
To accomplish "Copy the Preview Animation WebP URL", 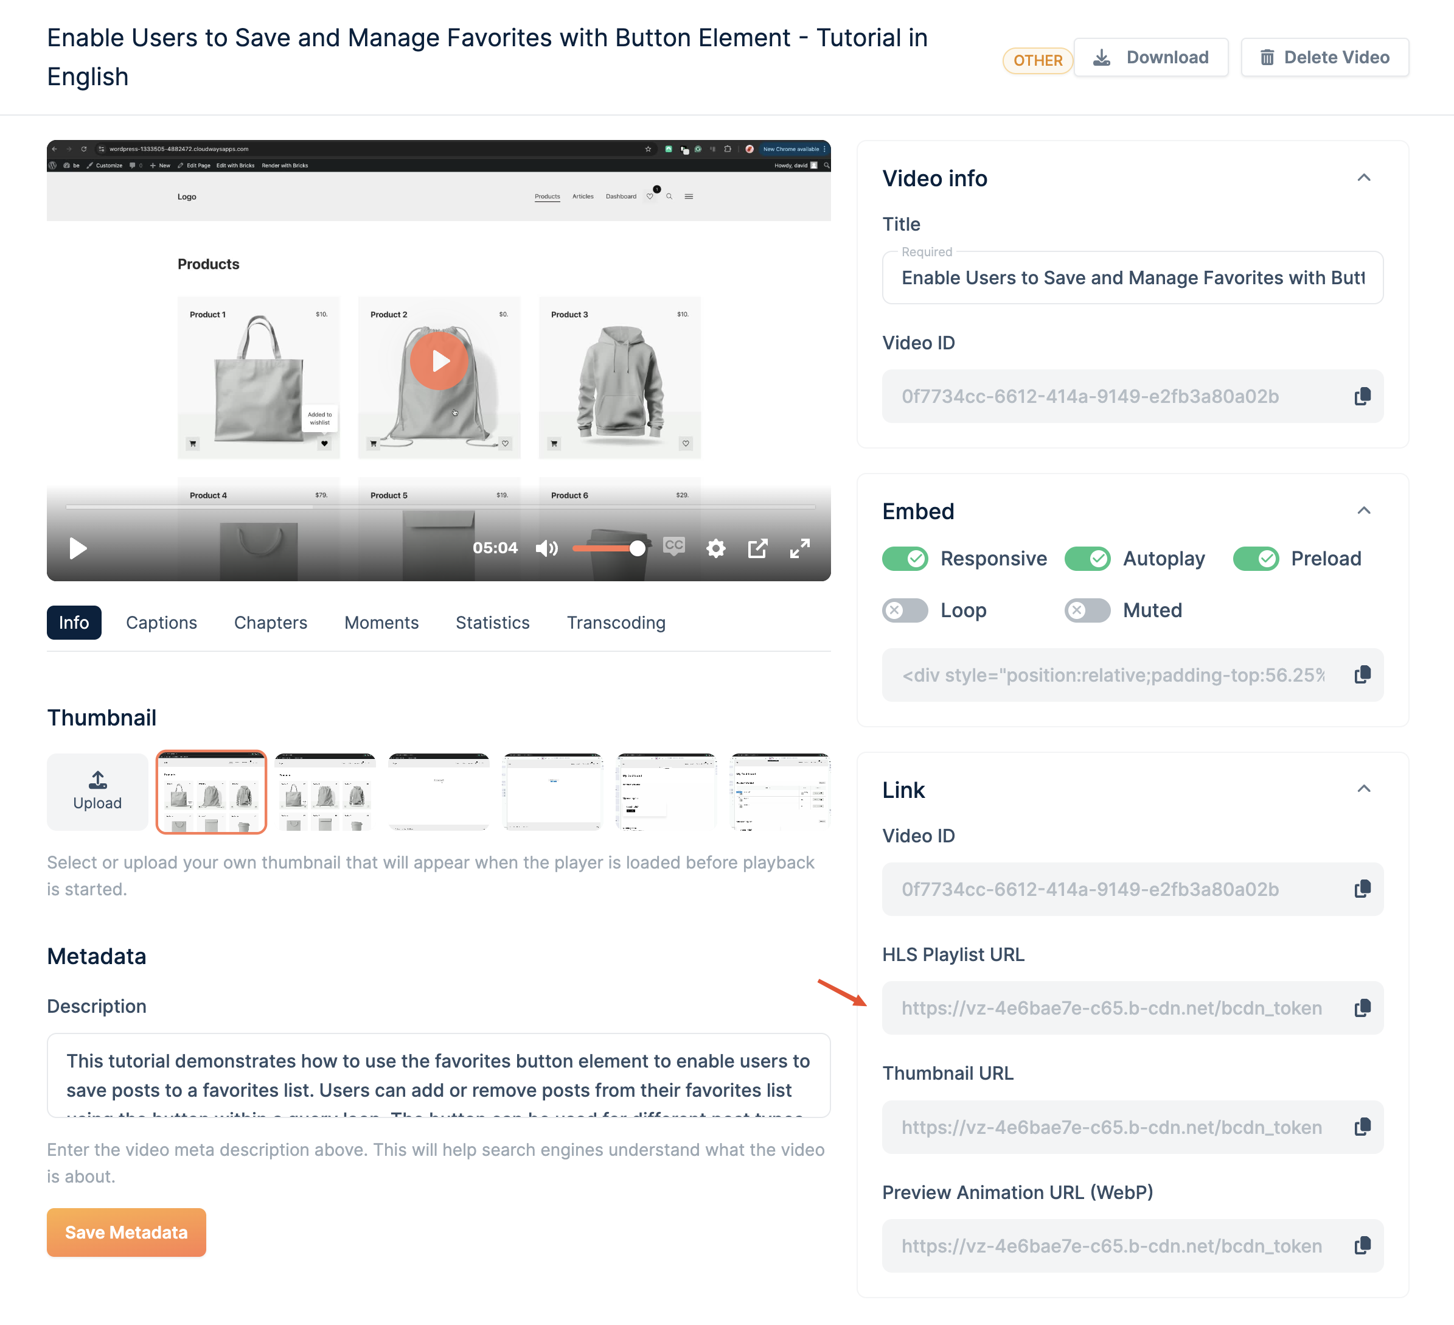I will tap(1362, 1246).
